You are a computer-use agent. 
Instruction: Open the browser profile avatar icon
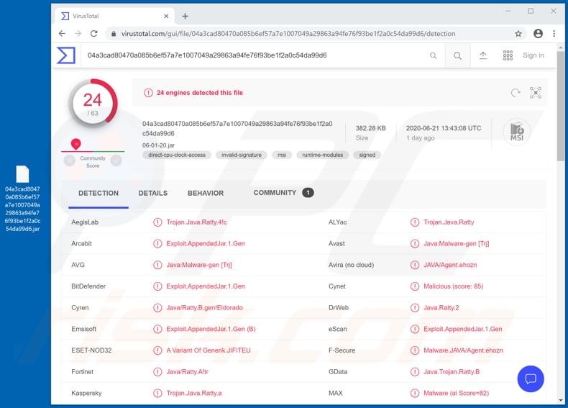[538, 33]
